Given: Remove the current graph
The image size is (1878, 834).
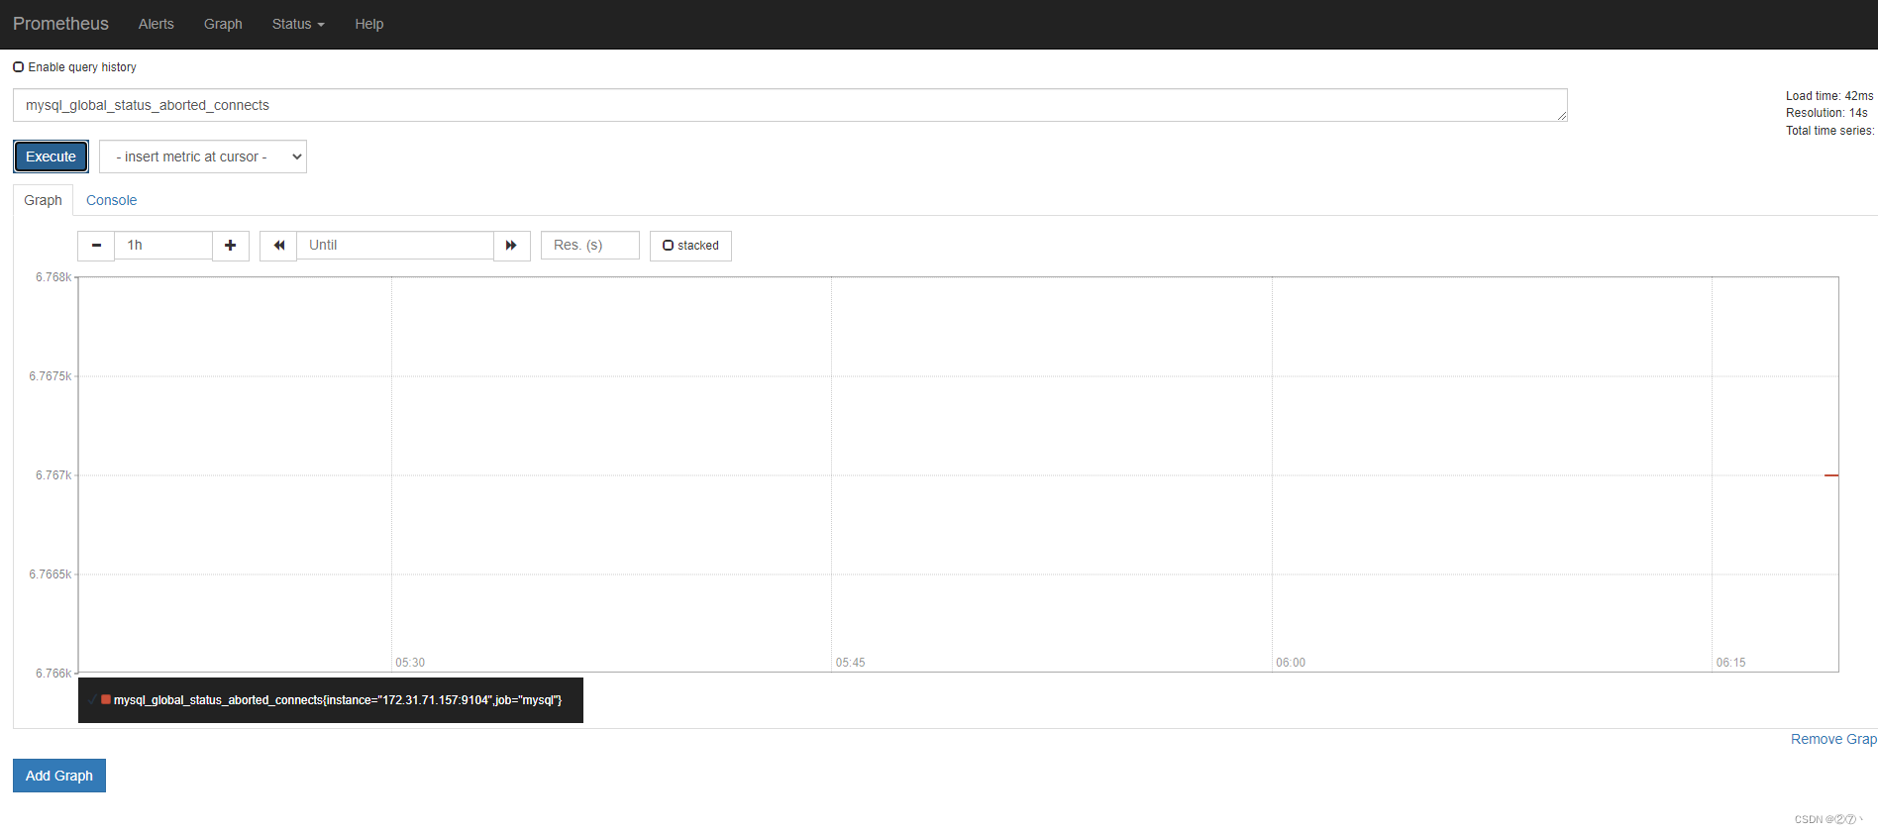Looking at the screenshot, I should click(x=1833, y=739).
